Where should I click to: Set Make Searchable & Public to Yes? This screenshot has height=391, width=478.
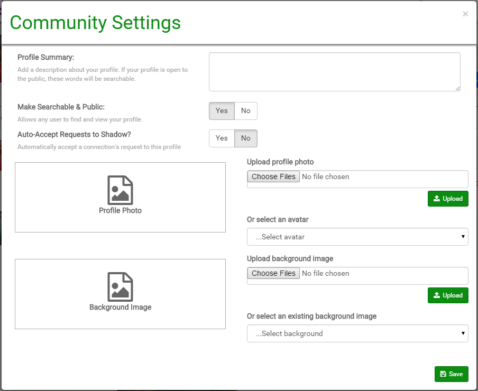coord(222,111)
